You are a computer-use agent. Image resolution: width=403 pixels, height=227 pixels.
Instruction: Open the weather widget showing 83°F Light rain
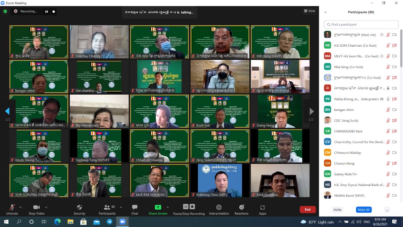(317, 222)
